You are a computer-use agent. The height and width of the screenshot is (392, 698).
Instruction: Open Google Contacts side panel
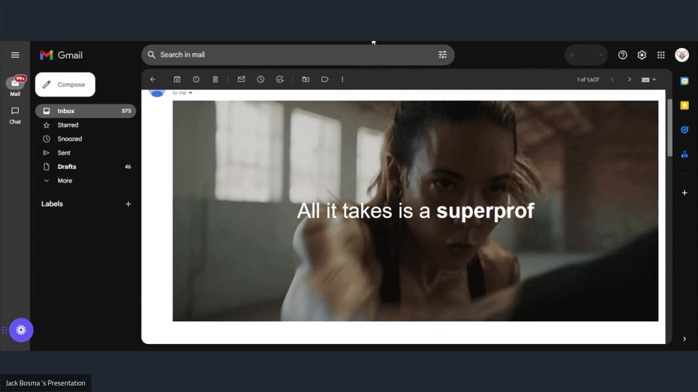tap(684, 154)
